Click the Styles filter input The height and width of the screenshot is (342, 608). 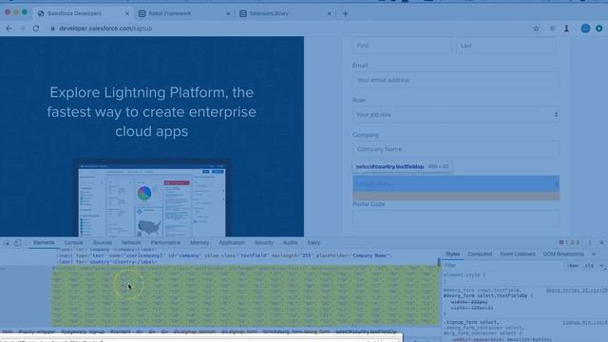coord(503,266)
